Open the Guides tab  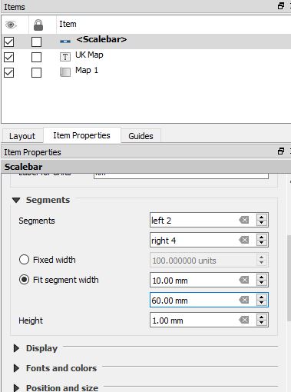(x=141, y=136)
